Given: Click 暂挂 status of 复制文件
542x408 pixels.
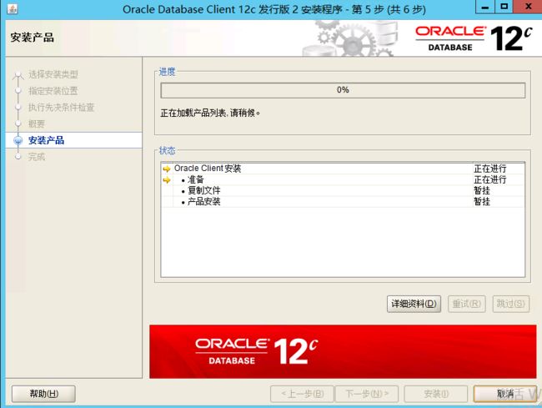Looking at the screenshot, I should click(x=482, y=191).
